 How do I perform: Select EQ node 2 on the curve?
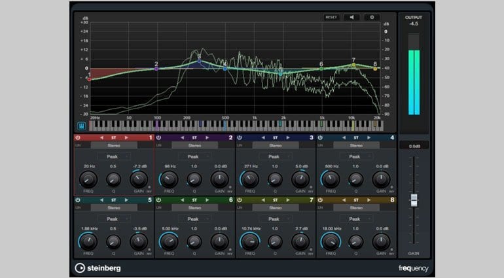click(156, 69)
